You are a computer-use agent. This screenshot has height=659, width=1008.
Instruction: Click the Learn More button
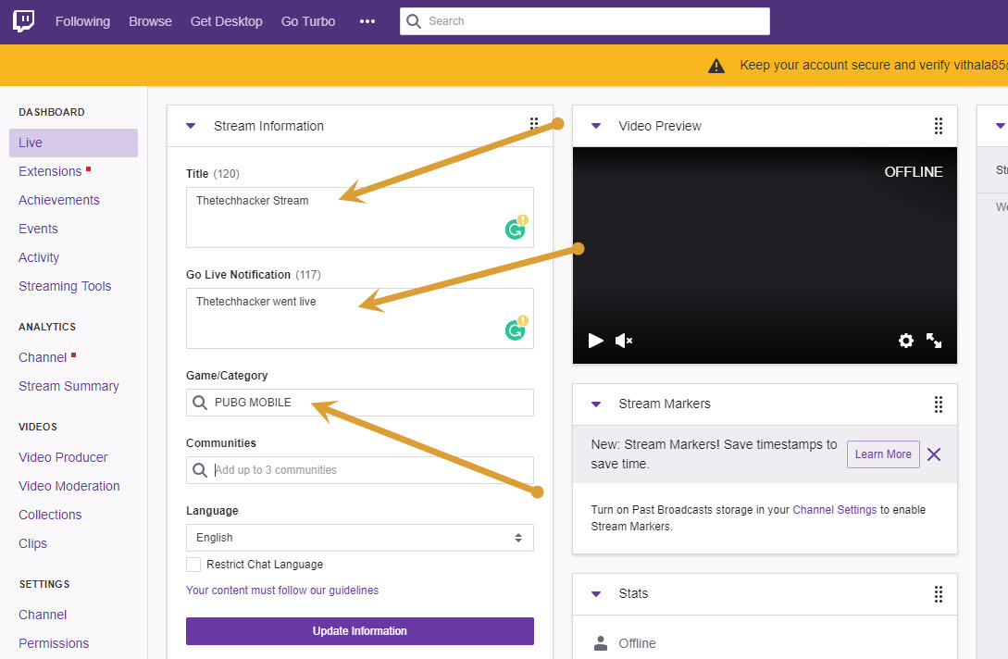click(x=883, y=454)
